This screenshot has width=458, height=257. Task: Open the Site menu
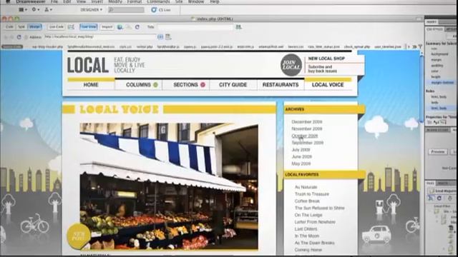179,1
